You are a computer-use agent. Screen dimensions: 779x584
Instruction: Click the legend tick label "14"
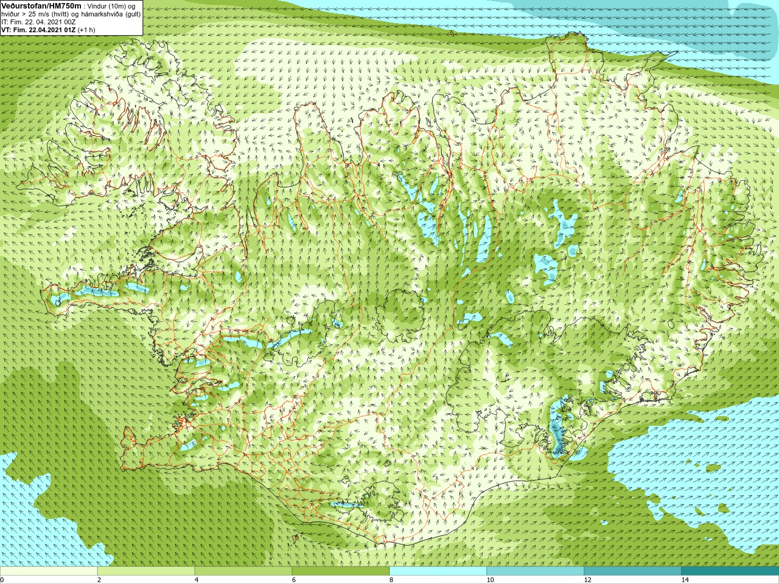tap(685, 579)
